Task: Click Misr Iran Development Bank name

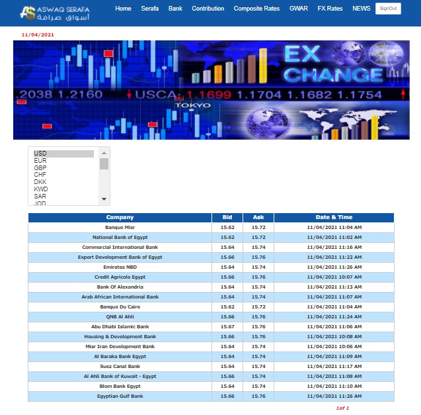Action: click(120, 347)
